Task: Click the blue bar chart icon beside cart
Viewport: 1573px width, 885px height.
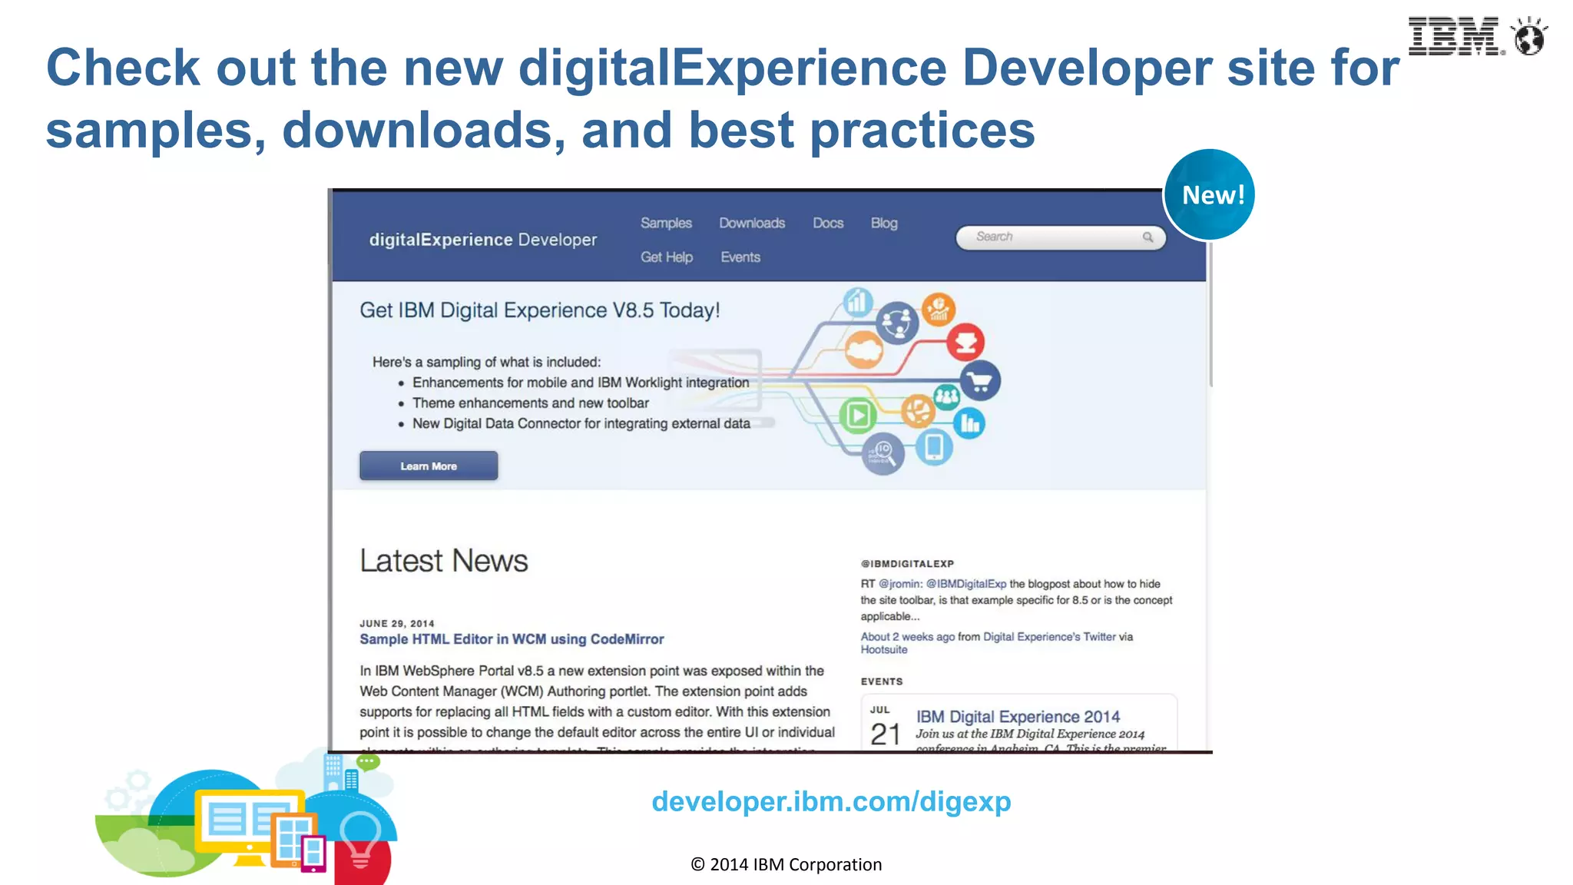Action: (969, 423)
